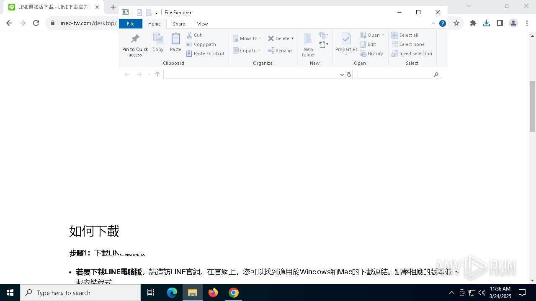Click Invert selection in ribbon
Screen dimensions: 536x301
[x=412, y=54]
